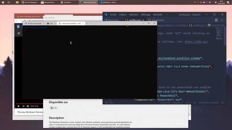Image resolution: width=232 pixels, height=130 pixels.
Task: Open the Windows Start menu
Action: click(3, 3)
